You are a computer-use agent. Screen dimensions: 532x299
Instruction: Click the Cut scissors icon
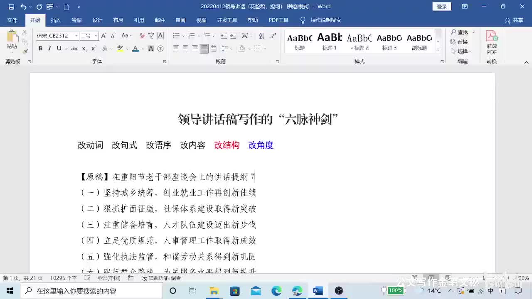point(25,32)
